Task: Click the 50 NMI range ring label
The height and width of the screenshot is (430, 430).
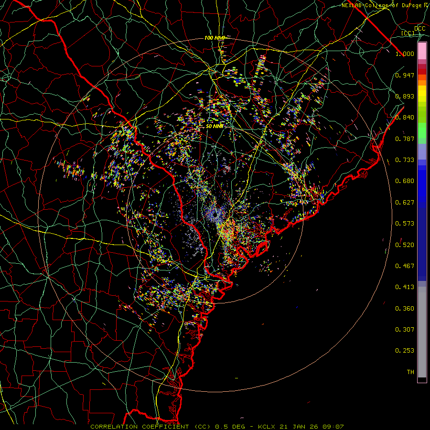Action: pyautogui.click(x=215, y=127)
